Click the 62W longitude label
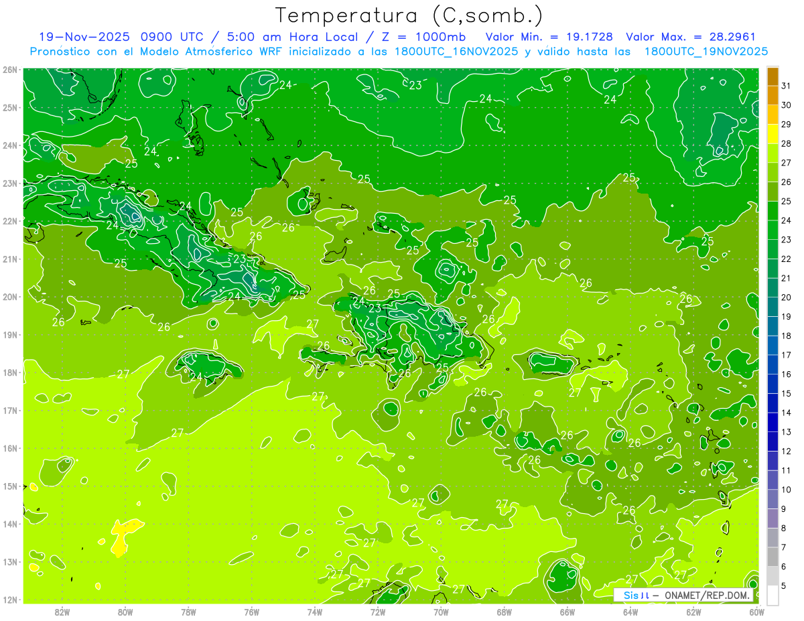This screenshot has width=804, height=621. tap(693, 611)
